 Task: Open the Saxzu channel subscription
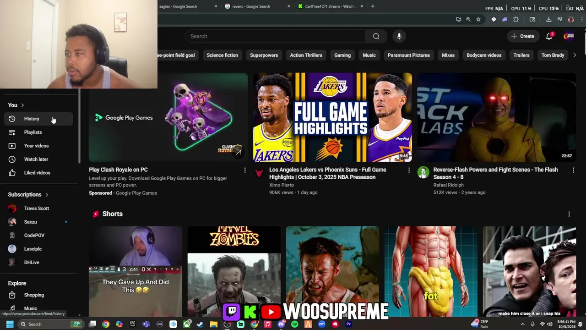coord(39,222)
